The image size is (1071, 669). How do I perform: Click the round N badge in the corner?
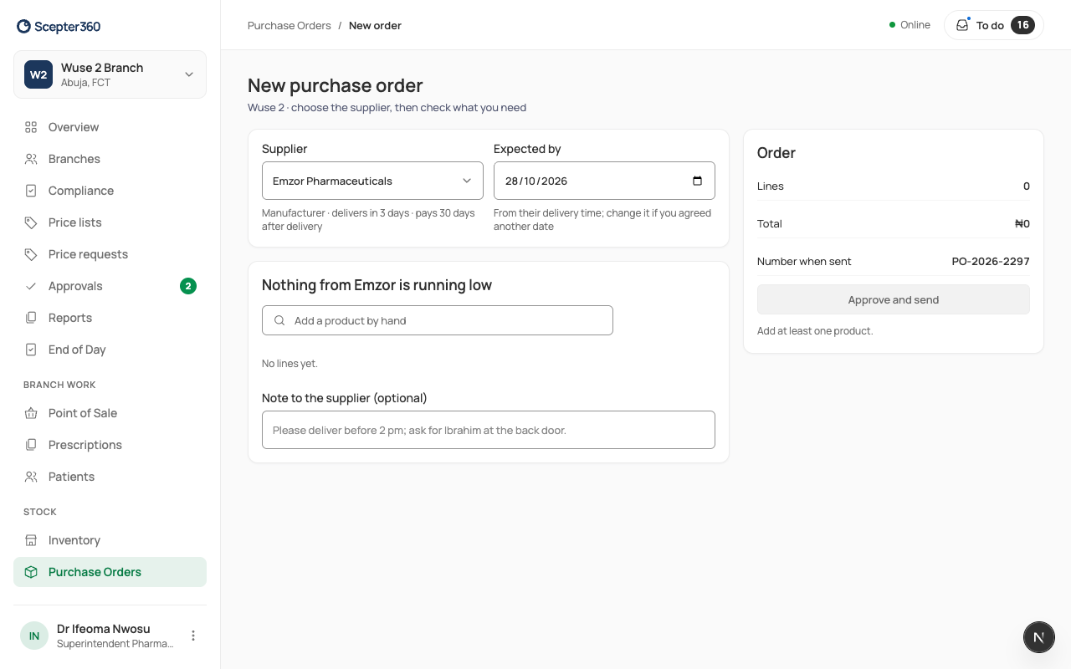point(1039,637)
